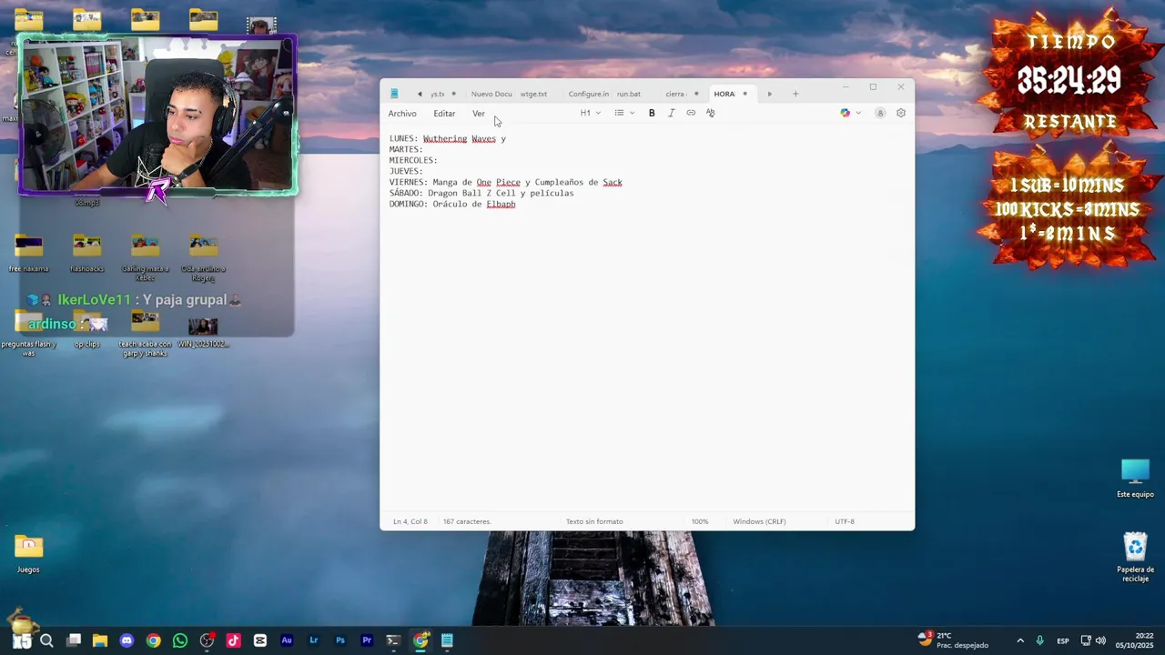1165x655 pixels.
Task: Place cursor on the MARTES: line
Action: point(406,149)
